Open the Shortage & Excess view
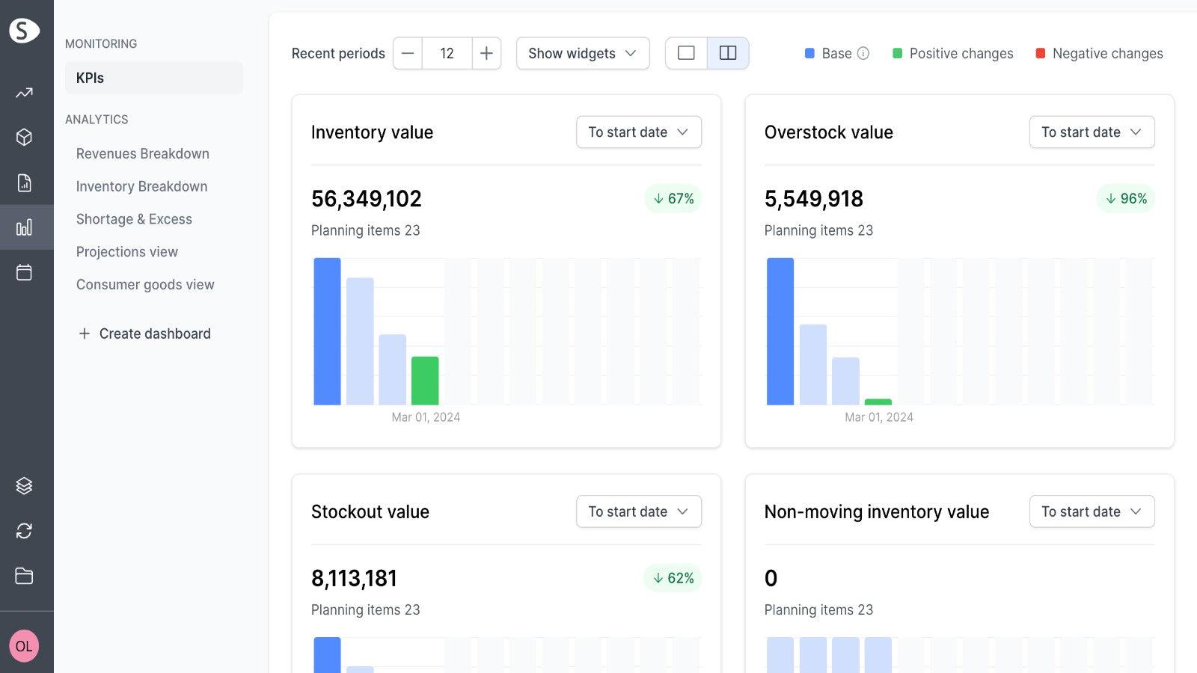This screenshot has height=673, width=1197. click(x=134, y=219)
